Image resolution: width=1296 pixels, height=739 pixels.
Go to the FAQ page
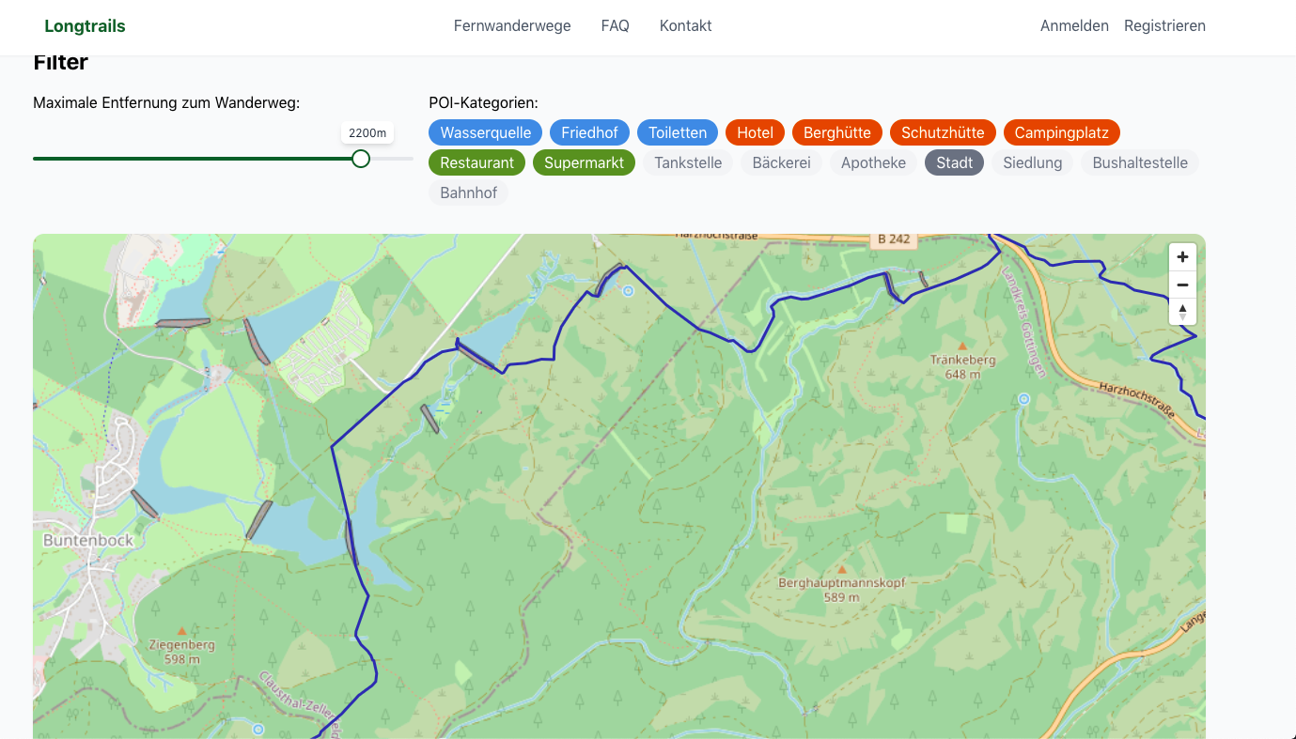[615, 26]
